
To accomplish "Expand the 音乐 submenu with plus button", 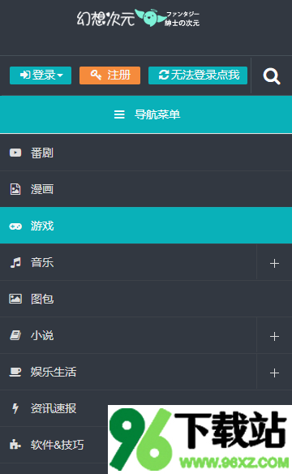I will (274, 263).
